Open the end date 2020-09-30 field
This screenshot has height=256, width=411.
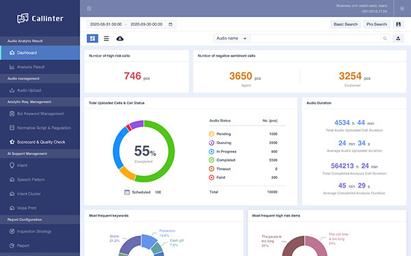(x=147, y=25)
